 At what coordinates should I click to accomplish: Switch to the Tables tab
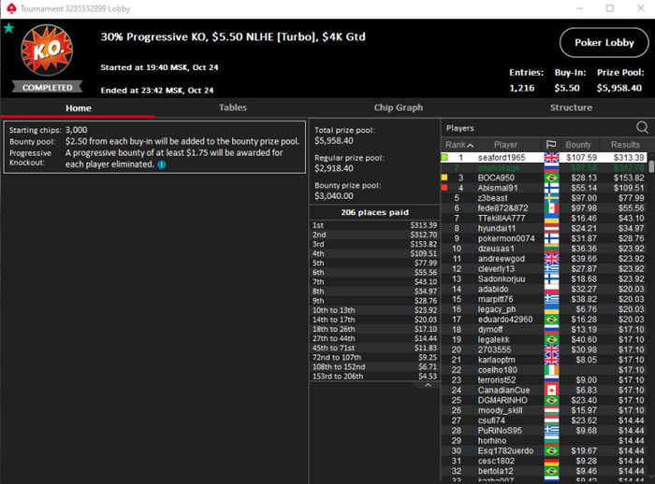pyautogui.click(x=233, y=107)
